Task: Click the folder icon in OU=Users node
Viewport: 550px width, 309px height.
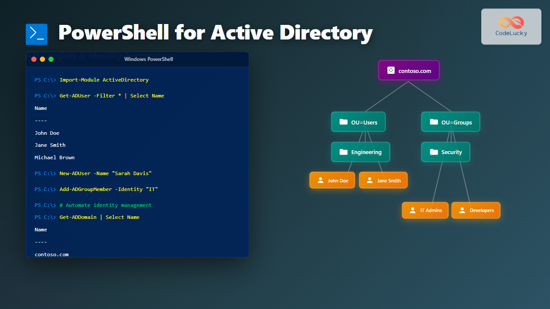Action: pos(343,122)
